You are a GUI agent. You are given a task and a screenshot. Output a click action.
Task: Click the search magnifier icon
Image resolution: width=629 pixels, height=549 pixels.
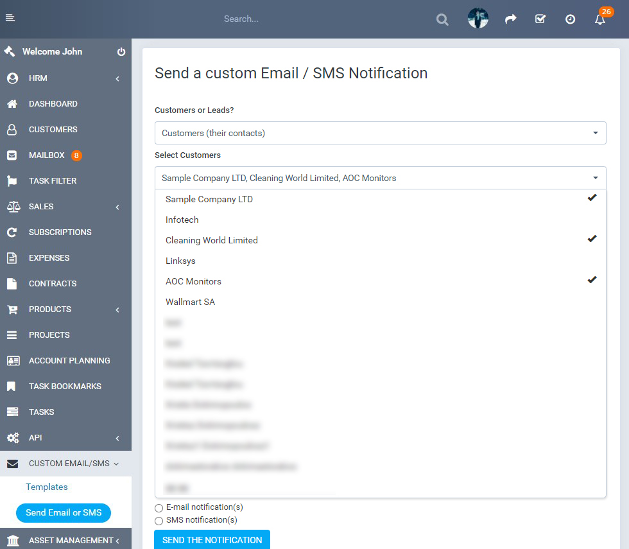(x=442, y=19)
